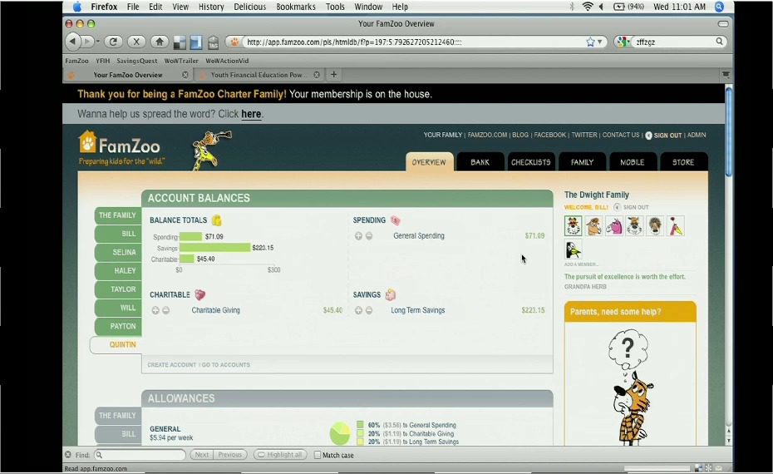
Task: Click the question-mark tiger help illustration
Action: (631, 388)
